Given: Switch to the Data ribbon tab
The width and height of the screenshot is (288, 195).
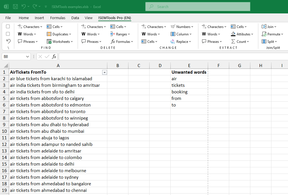Looking at the screenshot, I should coord(75,18).
